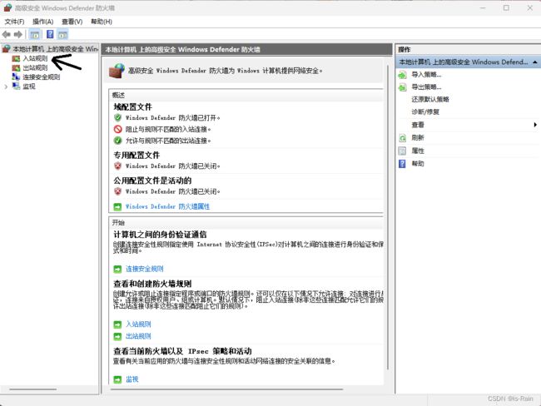Click the 公用配置文件是活动的 heading text

point(152,181)
